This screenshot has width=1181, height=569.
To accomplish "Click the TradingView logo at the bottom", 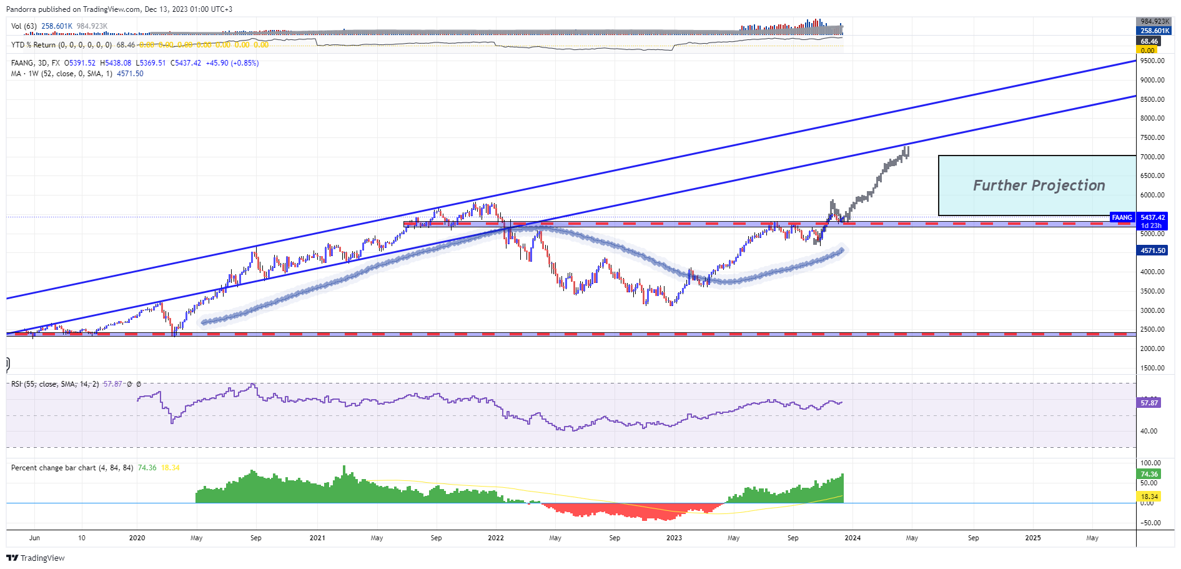I will 36,558.
